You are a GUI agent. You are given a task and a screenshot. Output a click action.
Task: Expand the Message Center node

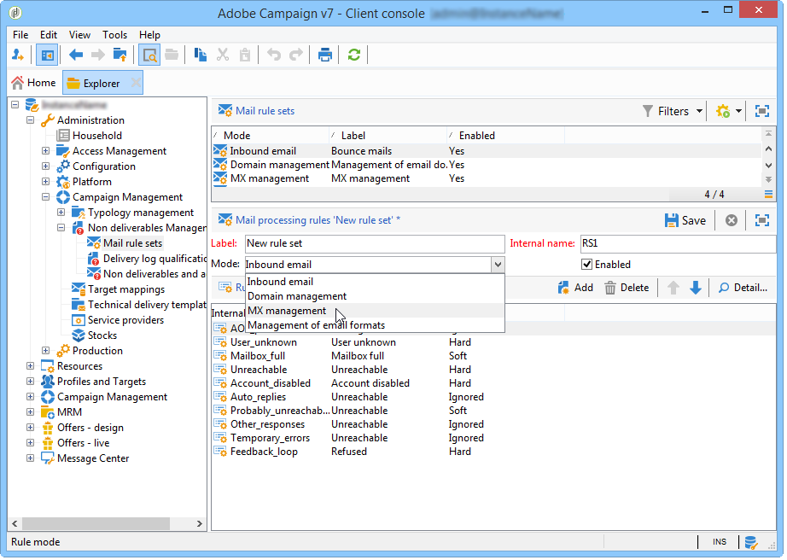(x=30, y=458)
